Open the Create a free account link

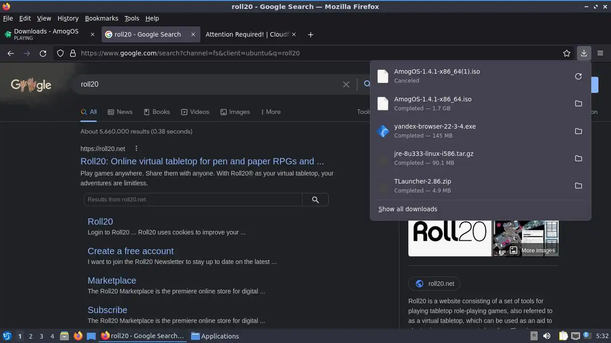point(131,251)
